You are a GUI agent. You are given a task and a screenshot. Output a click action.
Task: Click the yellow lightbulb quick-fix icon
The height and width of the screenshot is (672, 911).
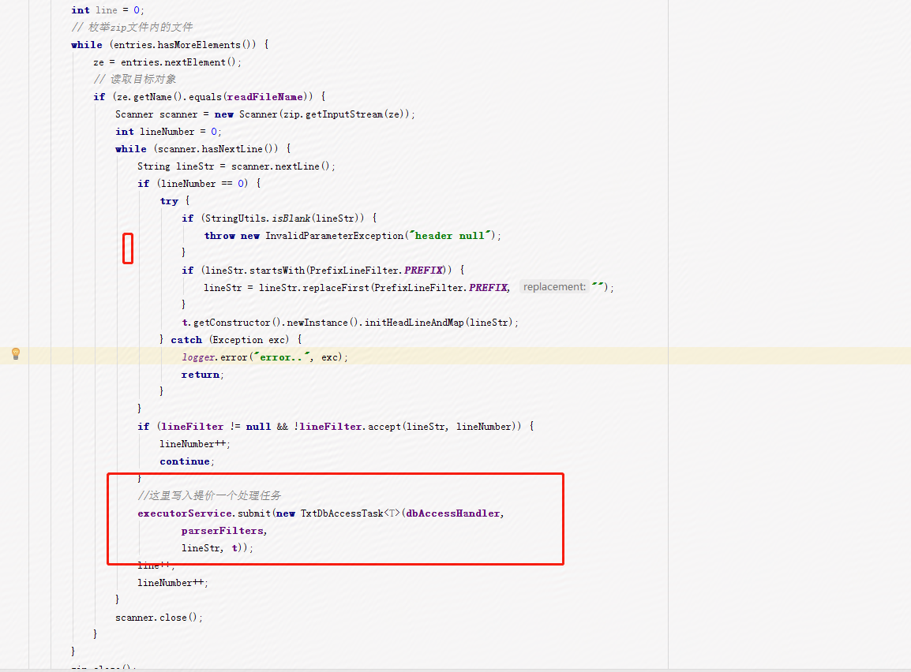click(x=16, y=354)
